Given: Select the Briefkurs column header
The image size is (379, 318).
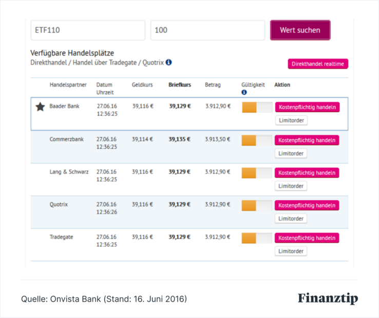Looking at the screenshot, I should pyautogui.click(x=180, y=85).
